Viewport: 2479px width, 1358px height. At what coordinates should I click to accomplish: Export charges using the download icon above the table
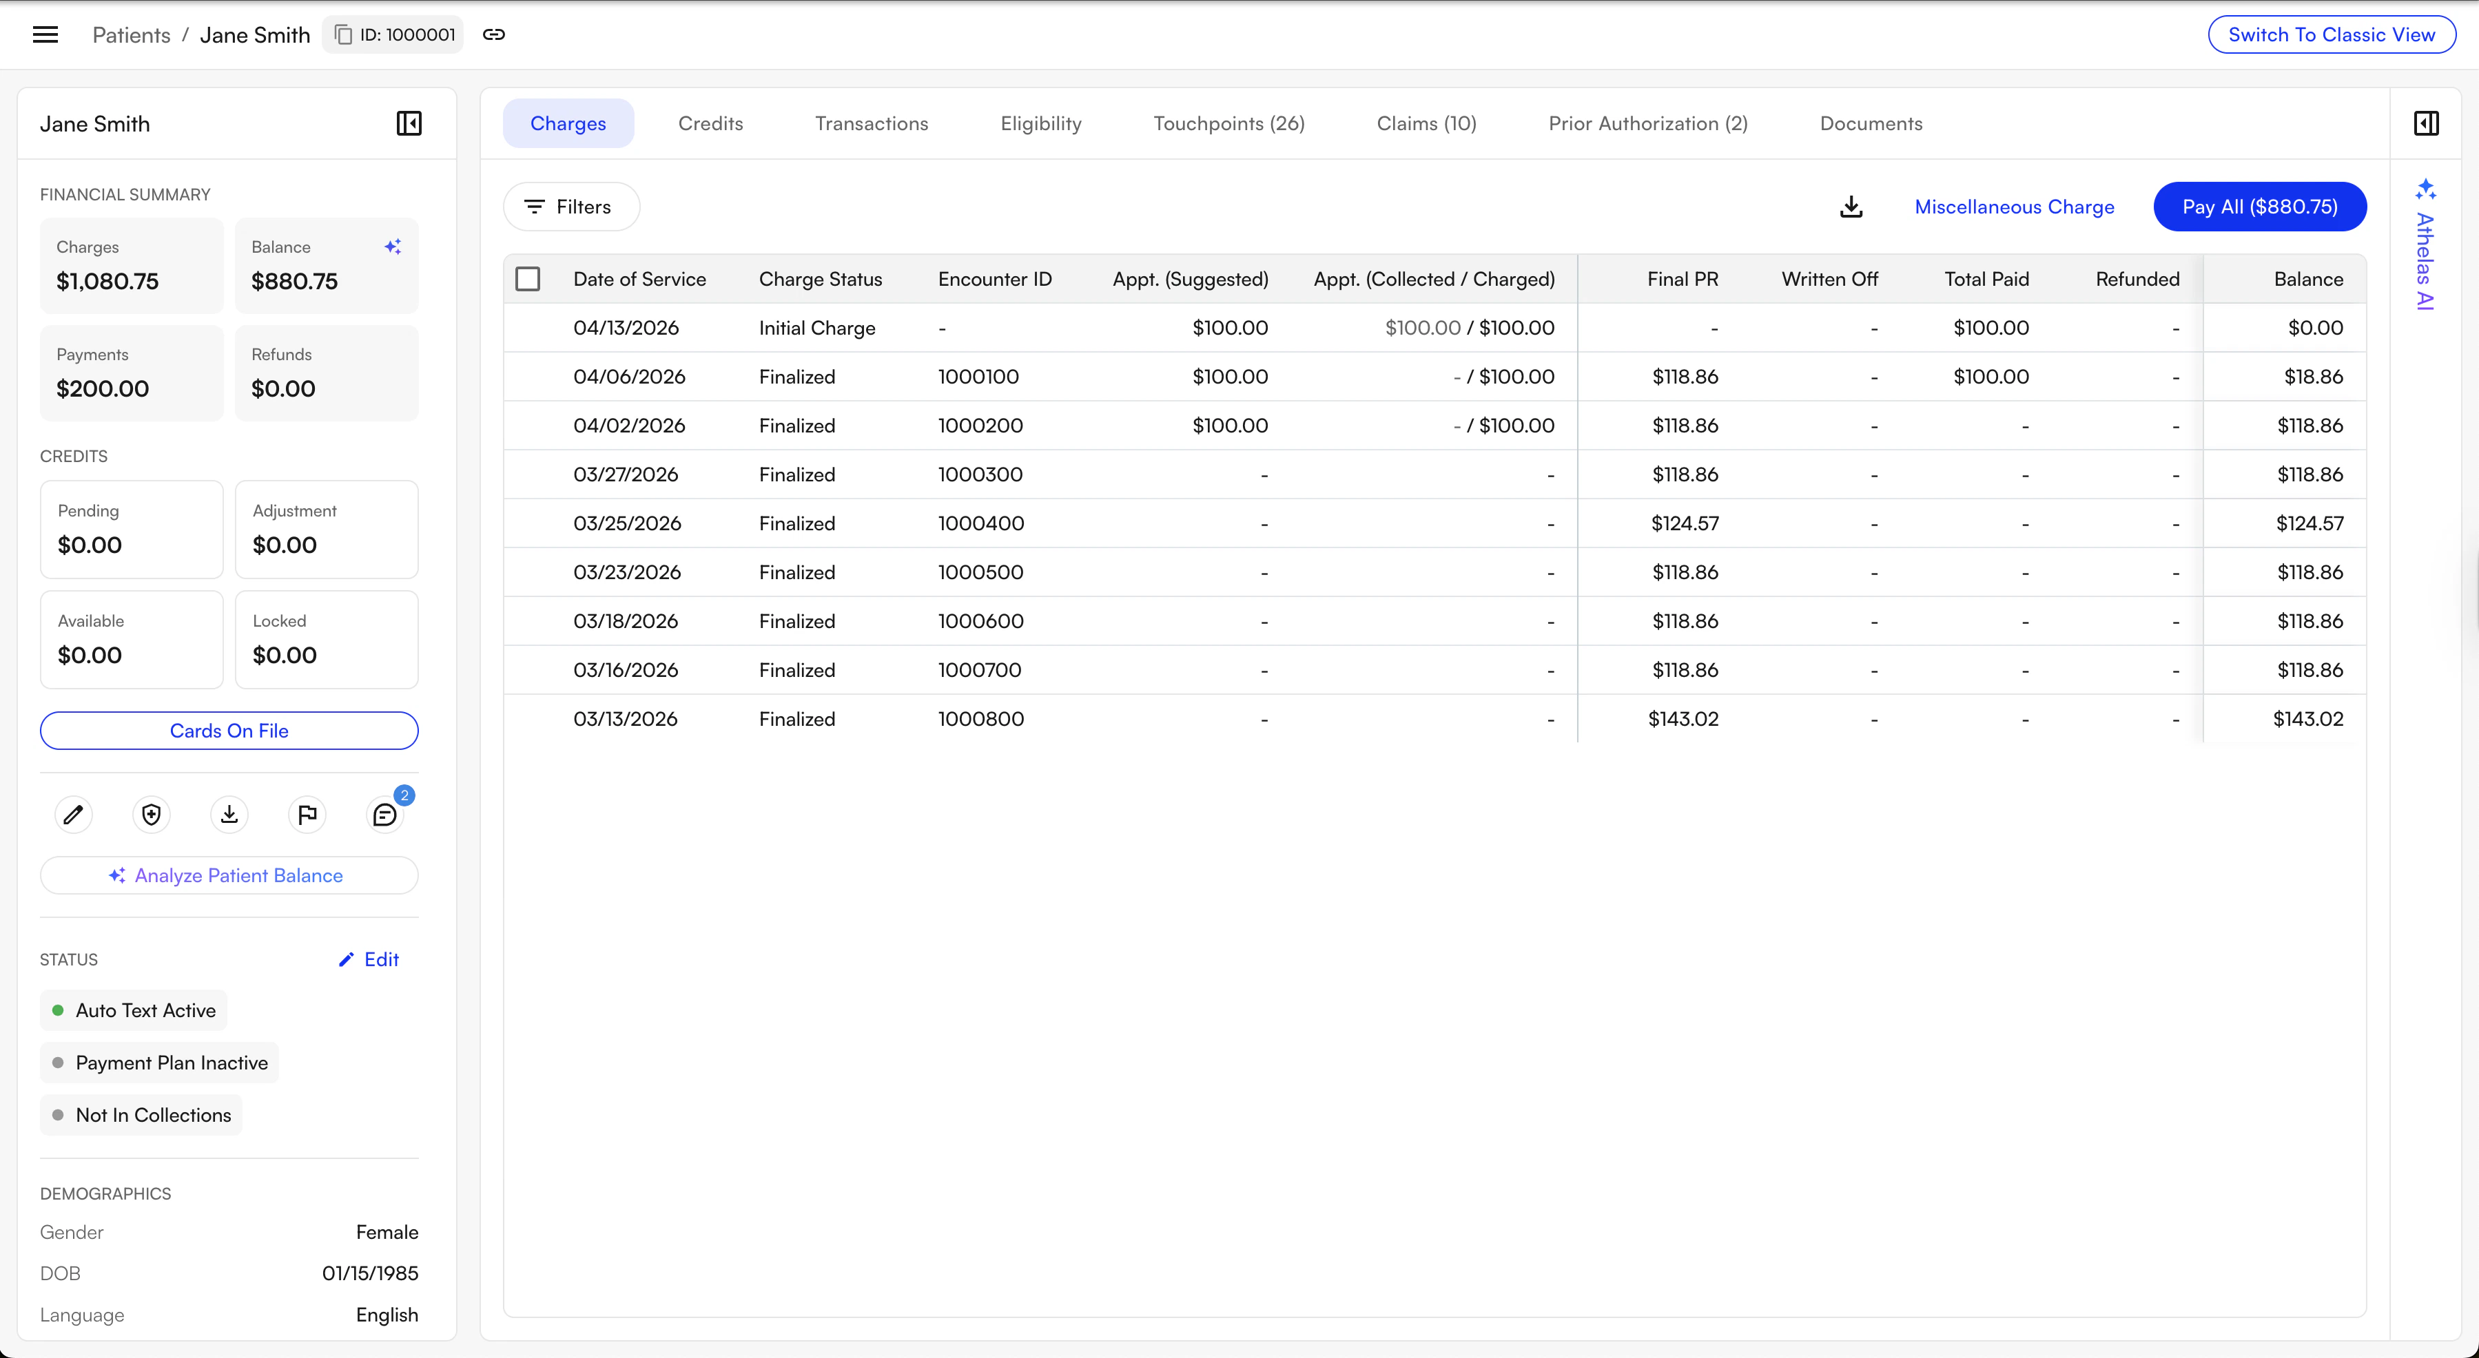point(1851,207)
